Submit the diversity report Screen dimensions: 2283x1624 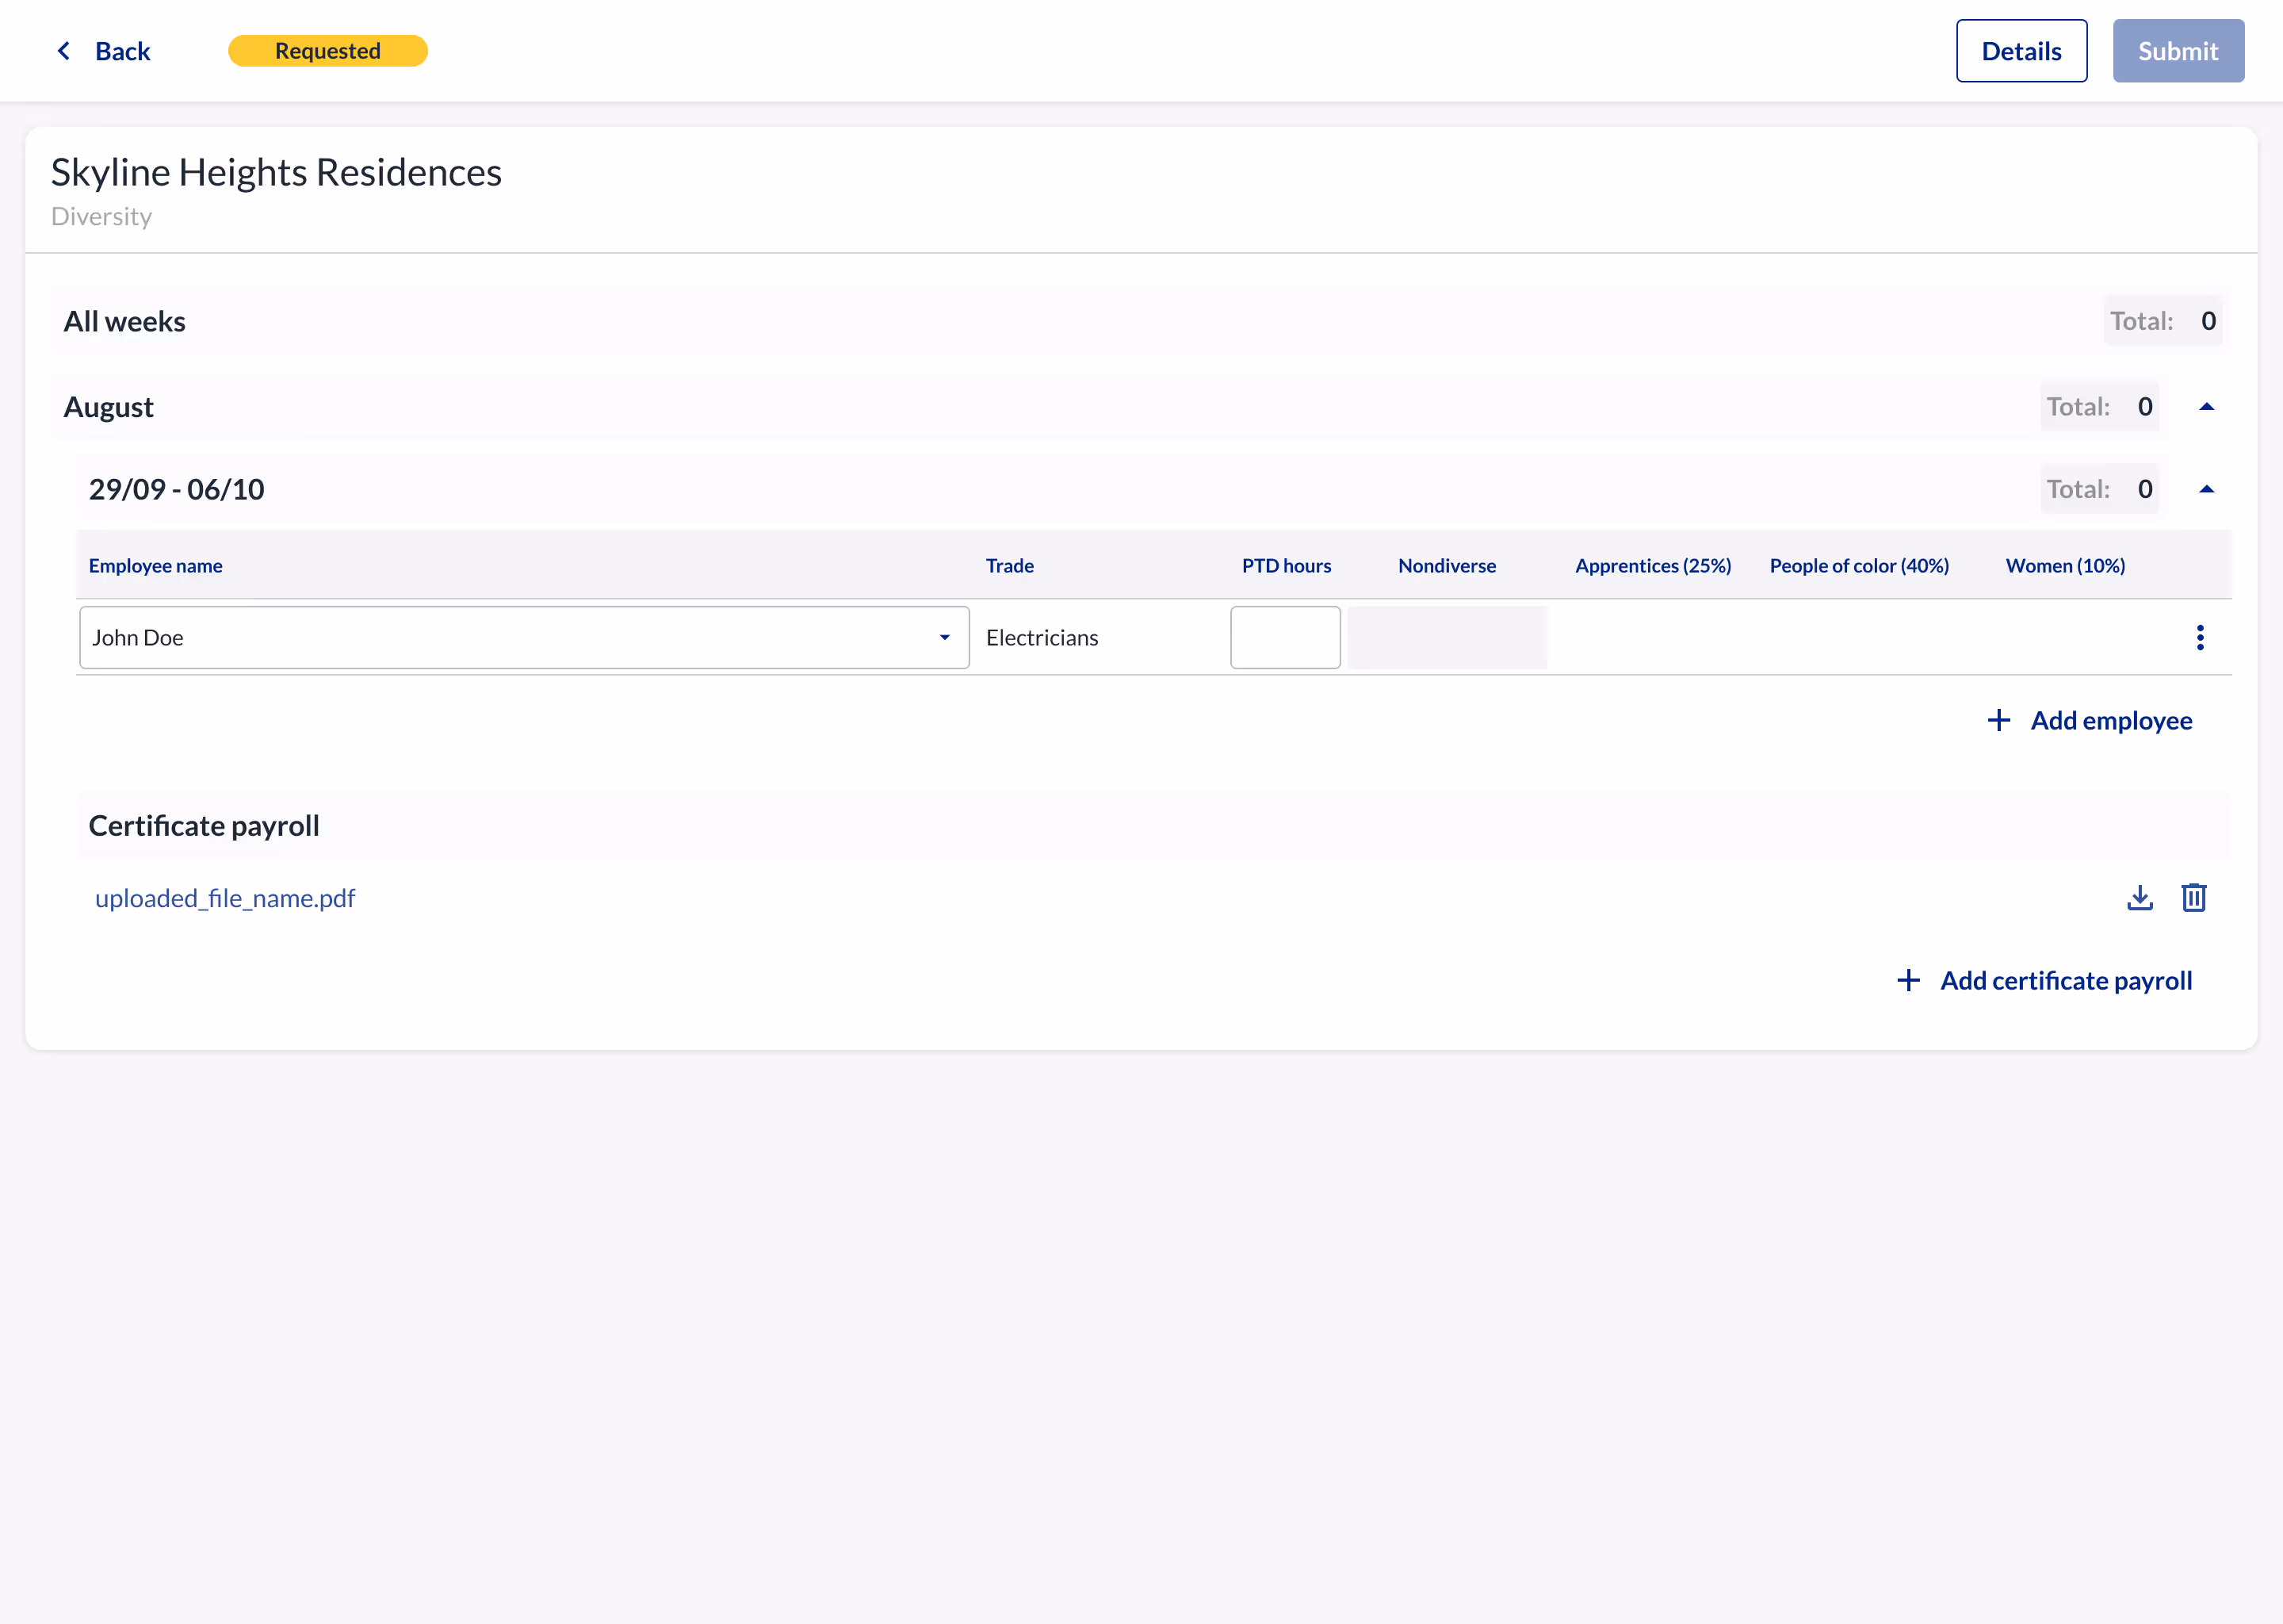(x=2178, y=51)
